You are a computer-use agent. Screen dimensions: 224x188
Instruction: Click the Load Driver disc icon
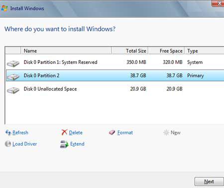pyautogui.click(x=8, y=144)
